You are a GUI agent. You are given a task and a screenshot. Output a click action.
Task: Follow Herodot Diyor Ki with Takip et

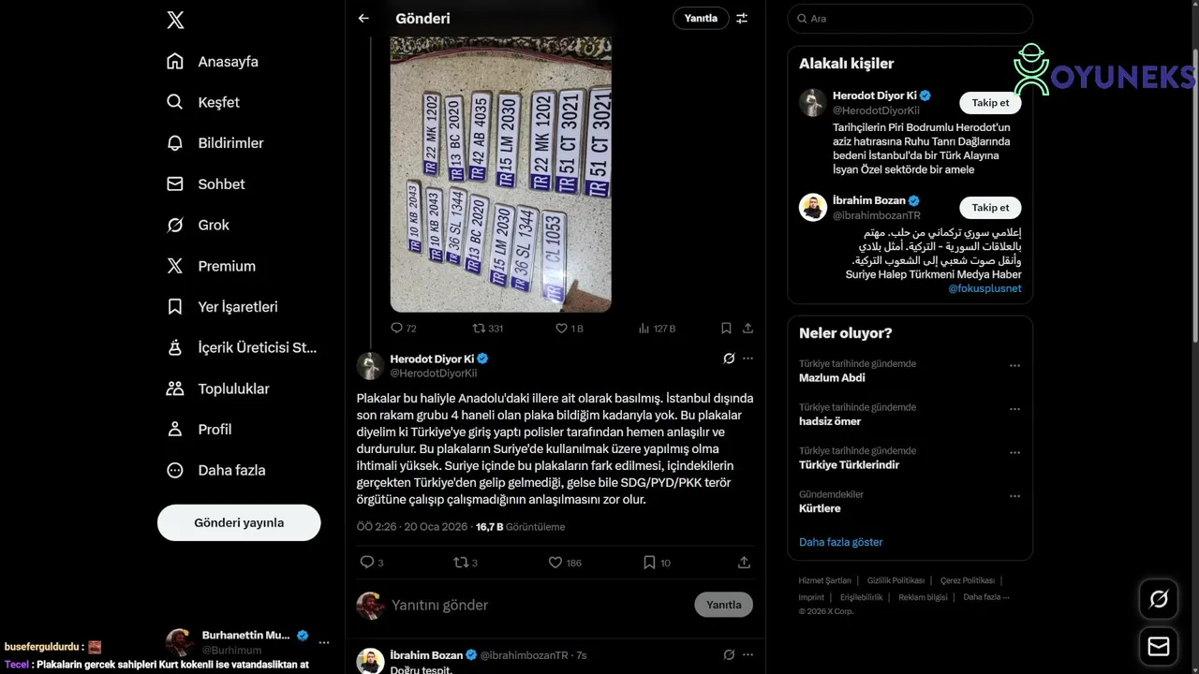[990, 103]
